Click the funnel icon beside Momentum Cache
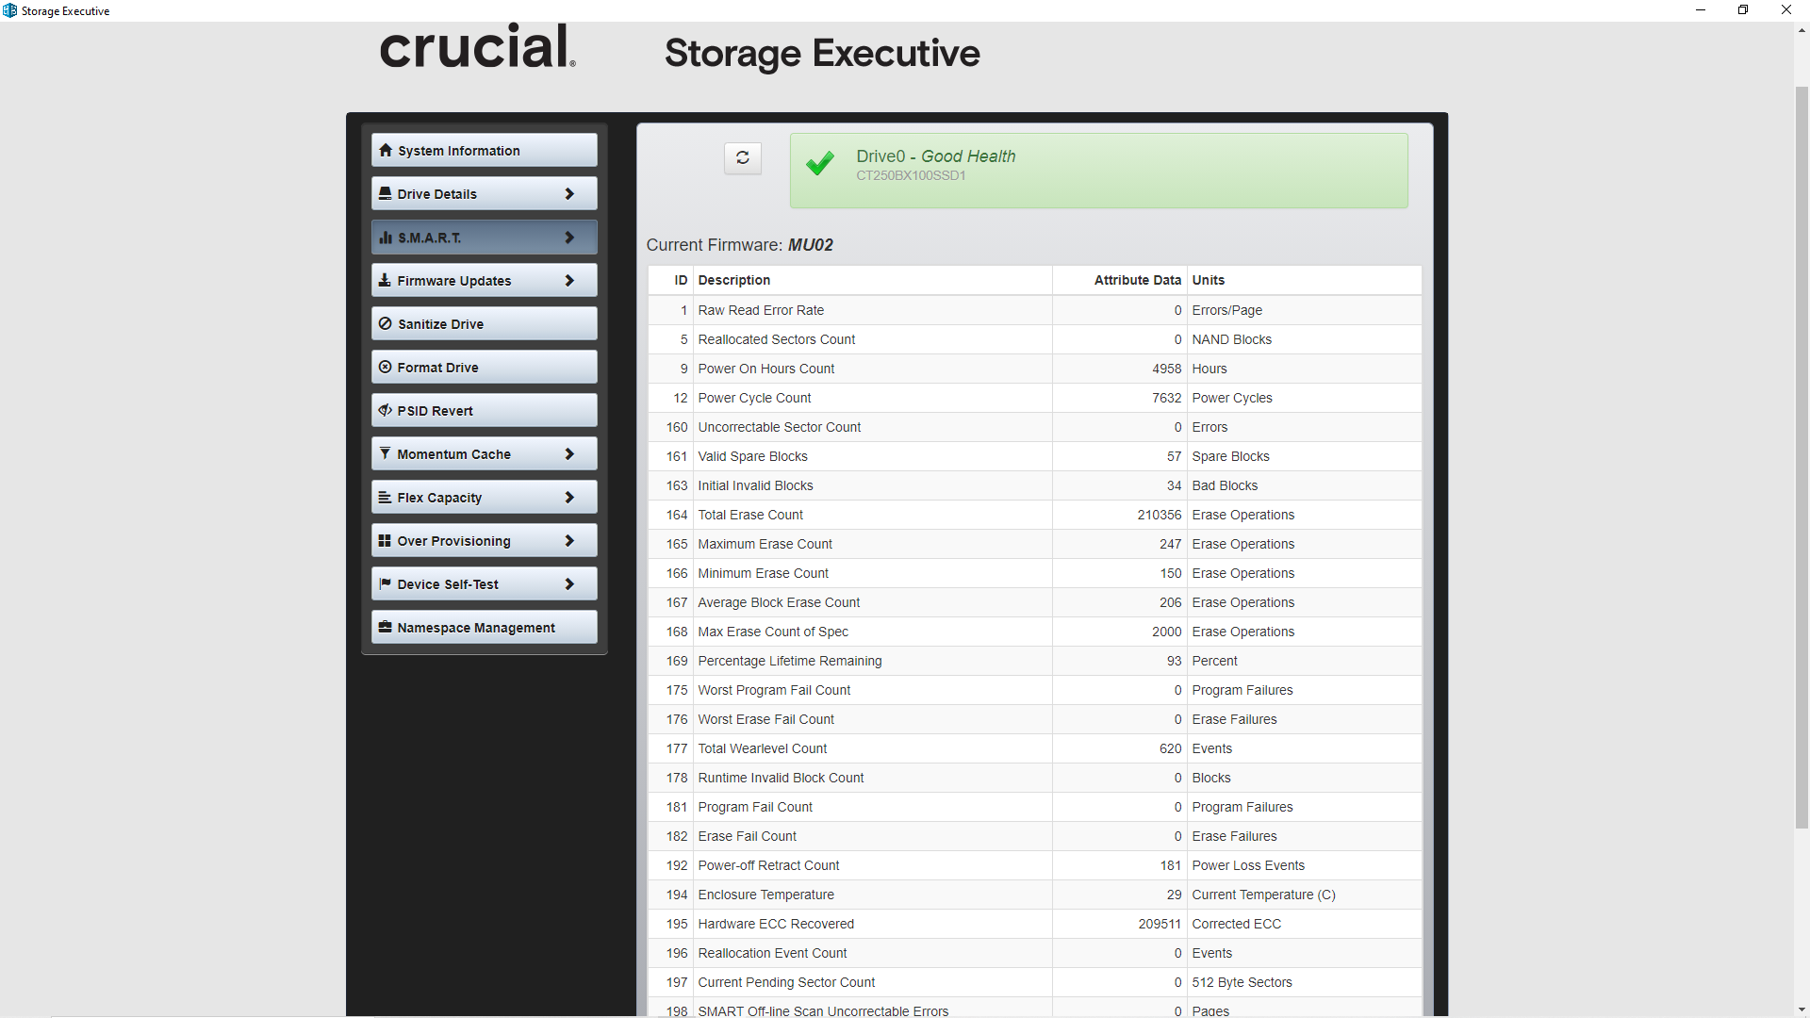The height and width of the screenshot is (1018, 1810). [385, 454]
